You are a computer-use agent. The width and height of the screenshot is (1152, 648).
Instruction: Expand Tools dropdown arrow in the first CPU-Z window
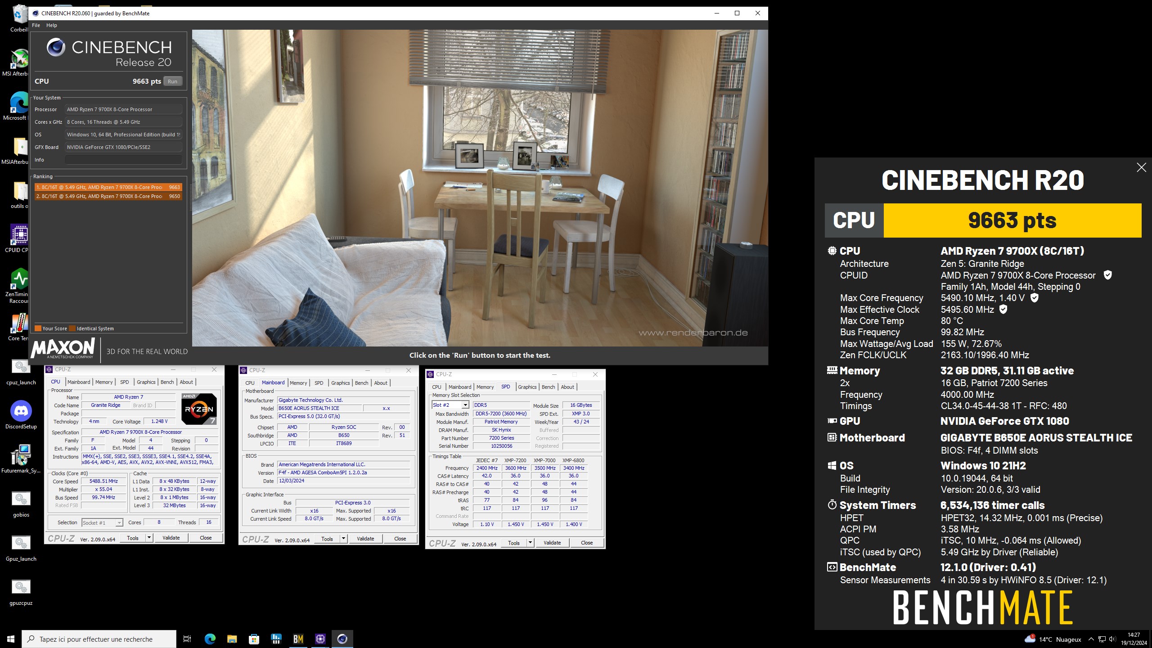[149, 538]
